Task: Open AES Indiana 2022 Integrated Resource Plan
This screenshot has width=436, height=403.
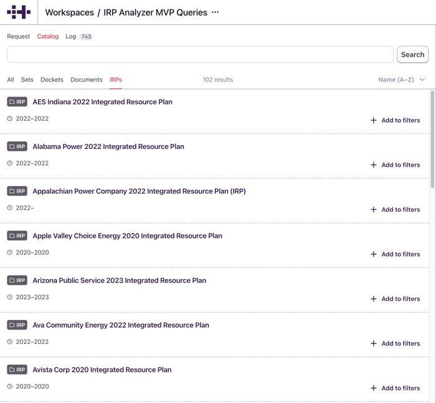Action: [102, 102]
